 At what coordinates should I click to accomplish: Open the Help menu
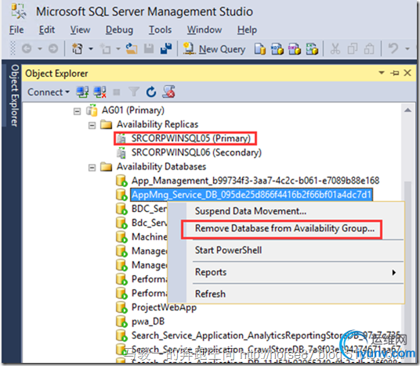(247, 30)
